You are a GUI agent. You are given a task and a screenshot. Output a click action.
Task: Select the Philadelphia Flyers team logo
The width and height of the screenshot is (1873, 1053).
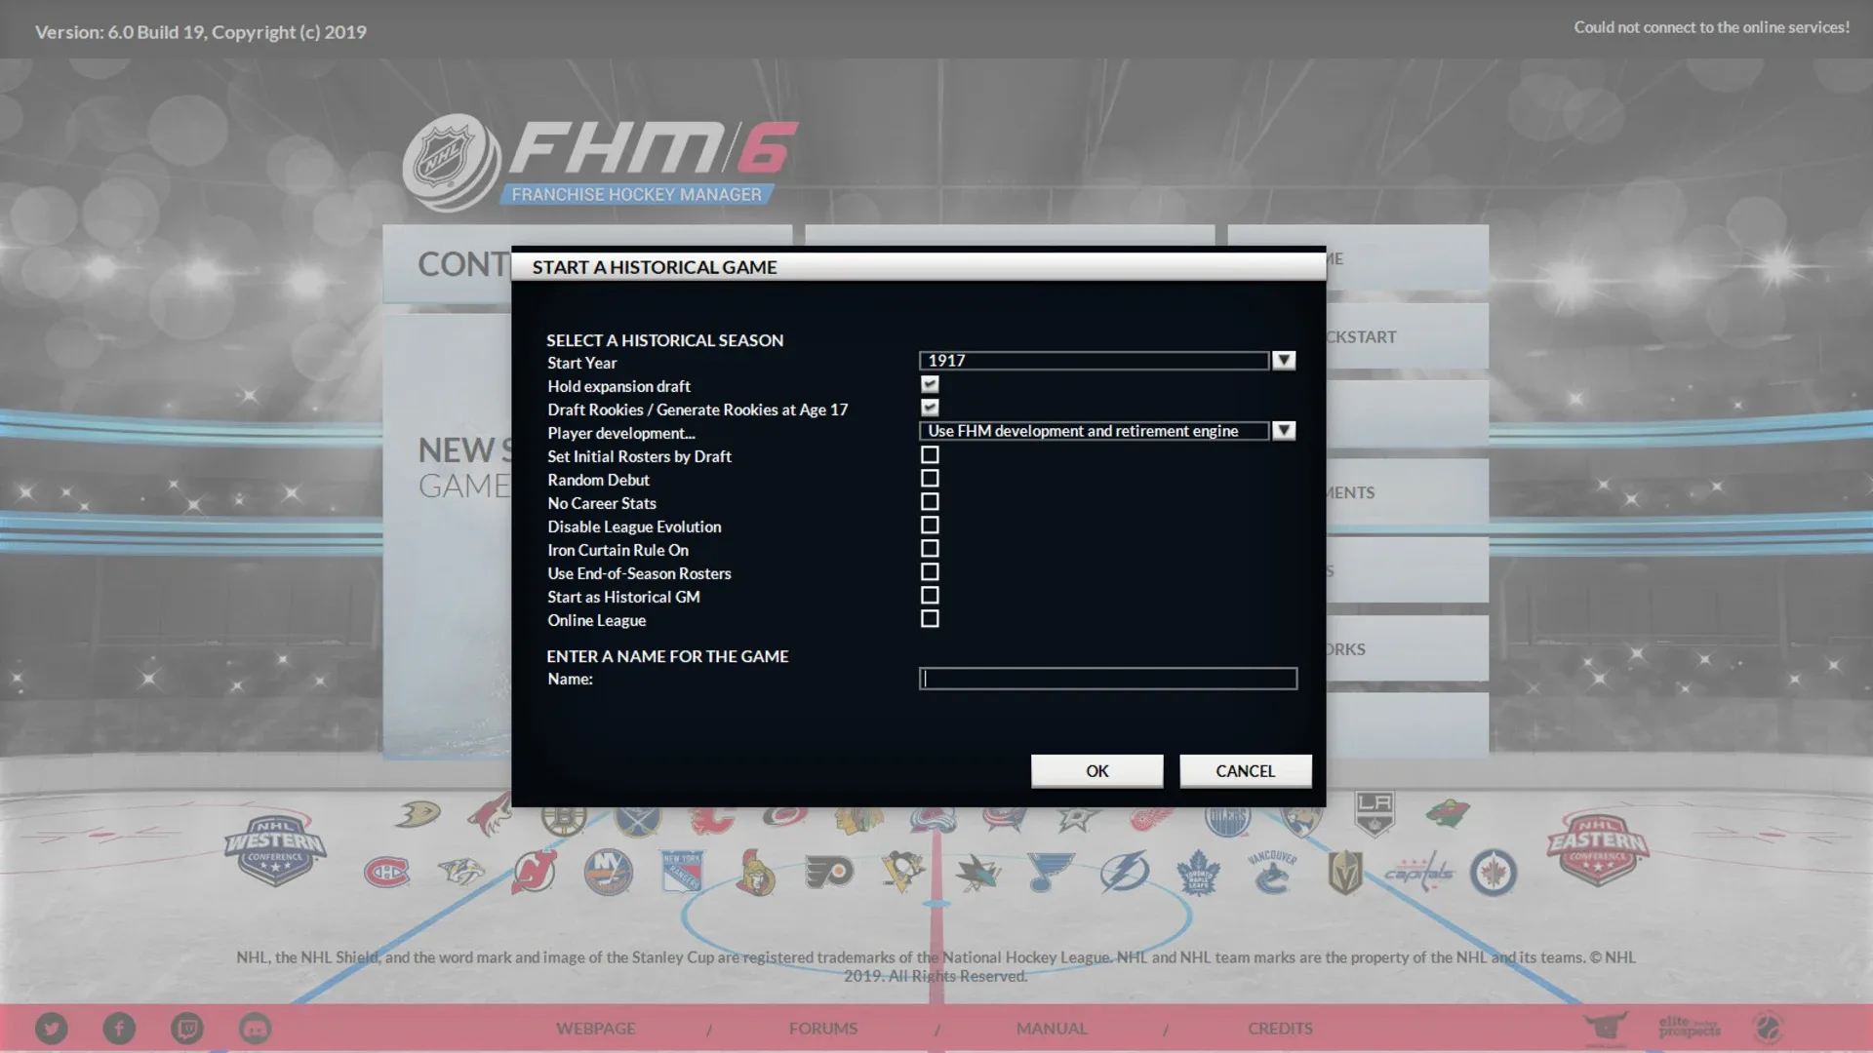click(x=829, y=872)
